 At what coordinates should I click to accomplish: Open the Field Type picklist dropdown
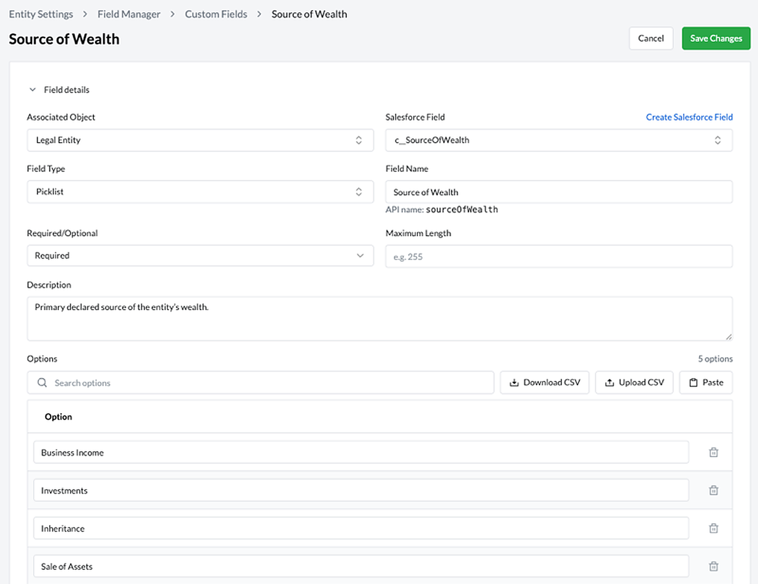[200, 192]
